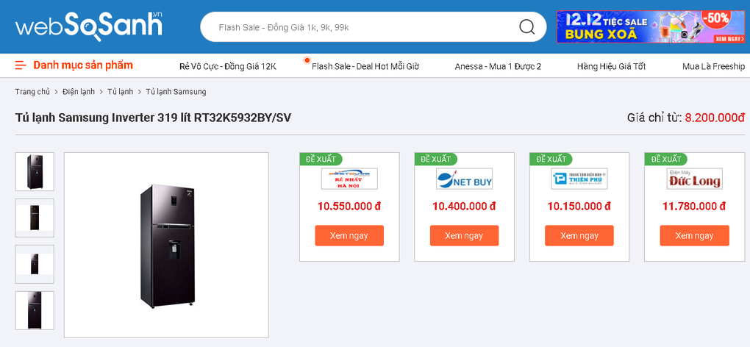750x347 pixels.
Task: Click the Đề xuất badge on Rẻ Nhất Hà Nội card
Action: point(321,159)
